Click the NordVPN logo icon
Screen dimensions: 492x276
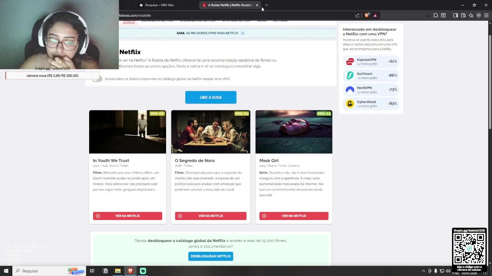pos(350,90)
